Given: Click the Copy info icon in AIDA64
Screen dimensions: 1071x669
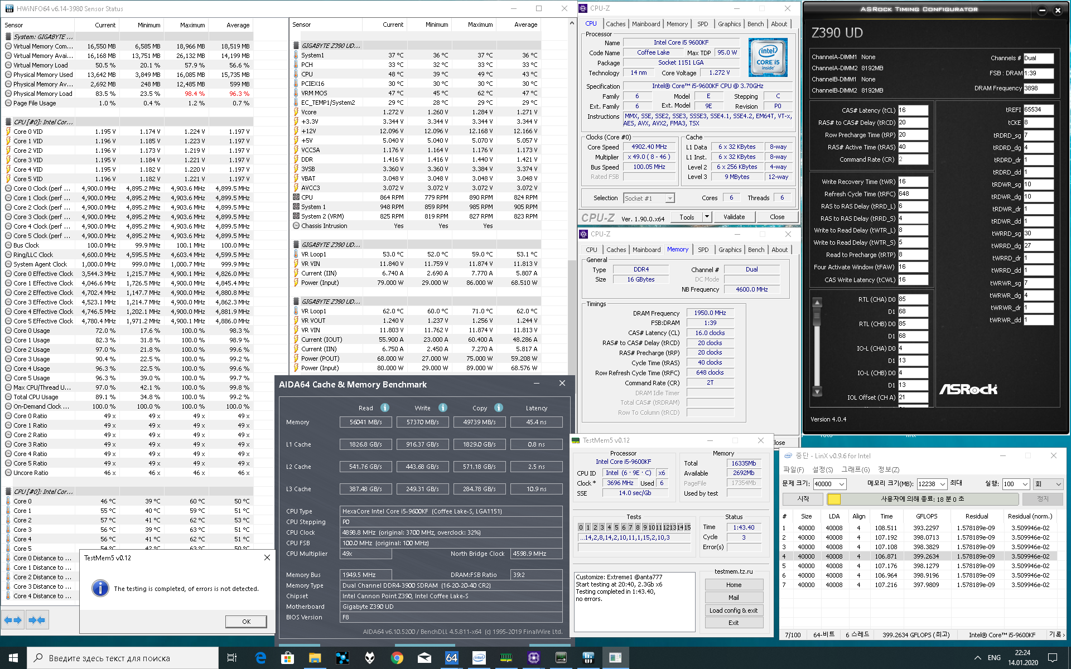Looking at the screenshot, I should 499,408.
